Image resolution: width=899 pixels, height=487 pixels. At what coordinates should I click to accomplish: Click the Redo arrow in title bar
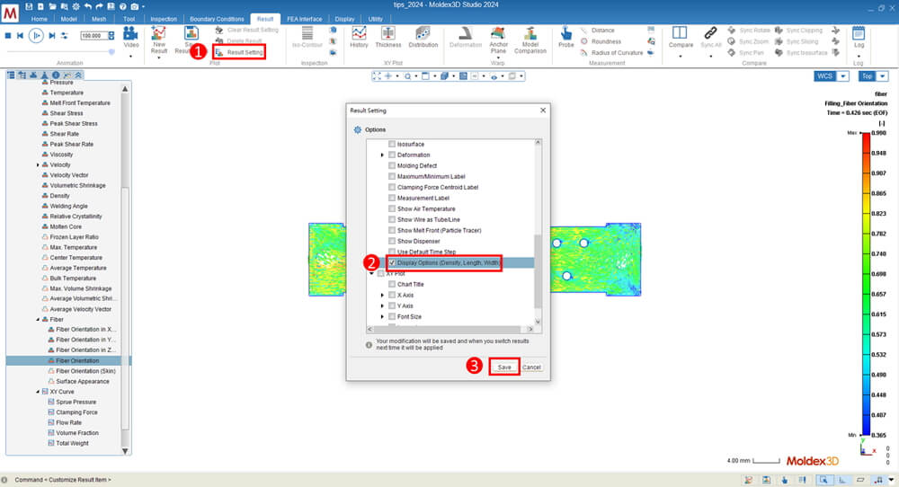tap(99, 6)
